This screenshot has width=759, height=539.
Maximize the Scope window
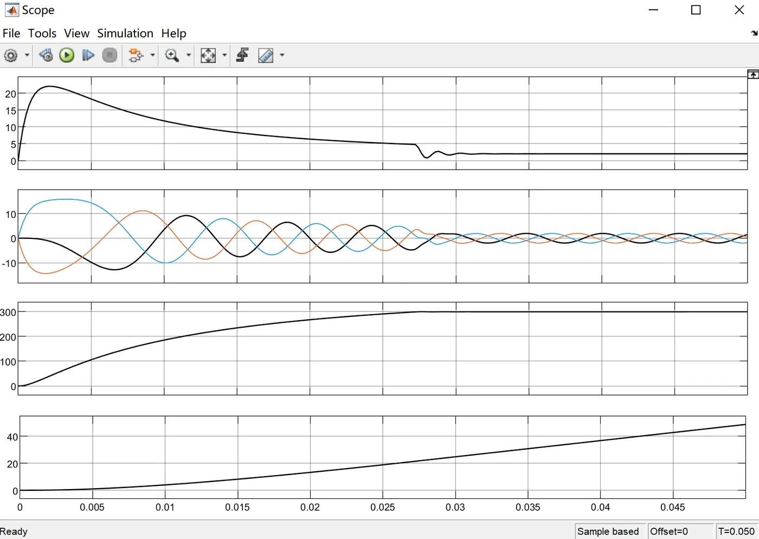[696, 10]
